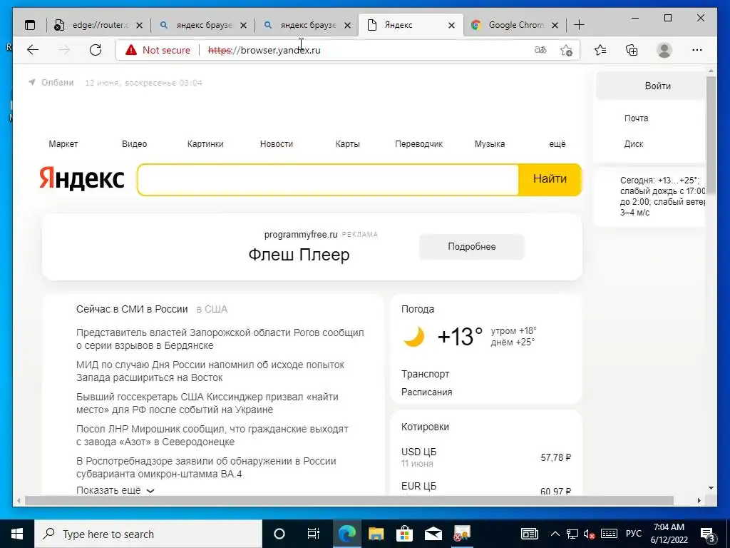Click the browser address bar URL
Image resolution: width=730 pixels, height=548 pixels.
[264, 50]
